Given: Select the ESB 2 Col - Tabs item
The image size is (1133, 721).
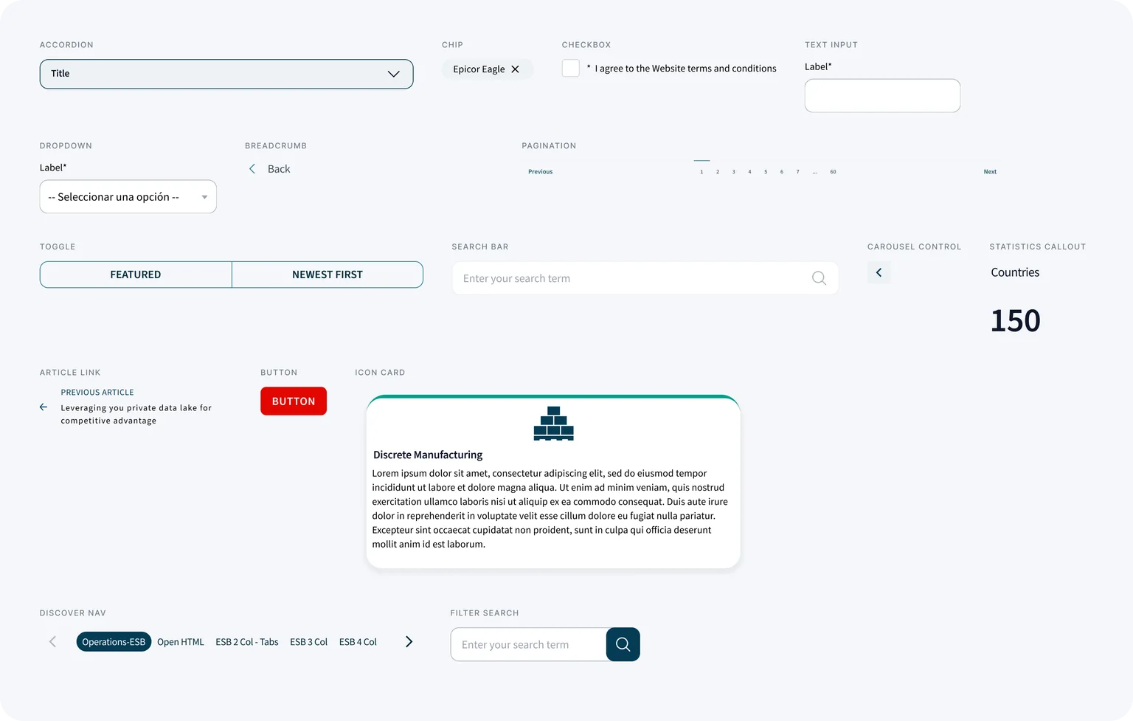Looking at the screenshot, I should (247, 642).
